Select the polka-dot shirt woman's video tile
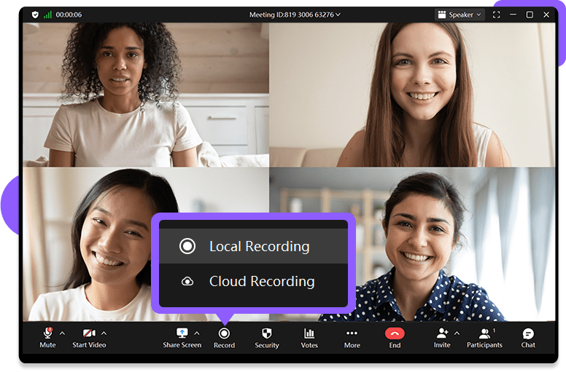This screenshot has width=566, height=372. (412, 244)
